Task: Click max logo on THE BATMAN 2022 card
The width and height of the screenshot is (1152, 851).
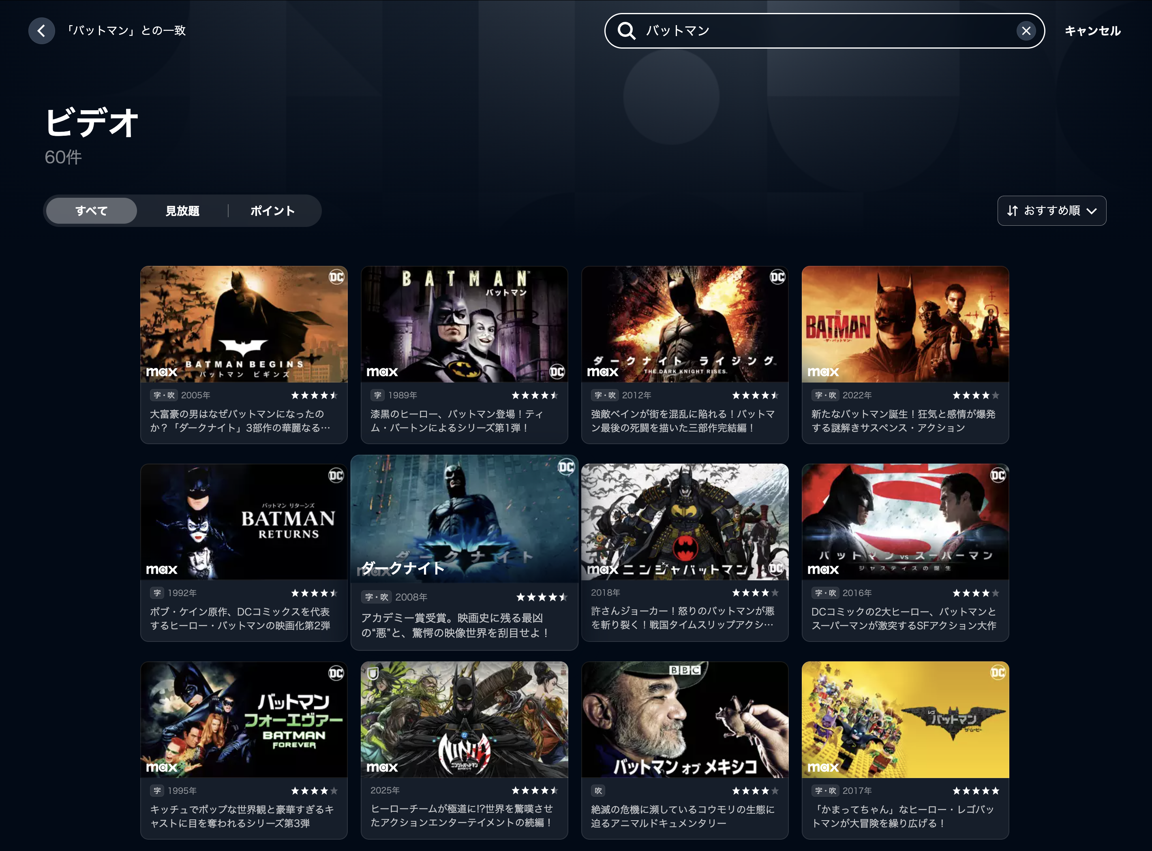Action: coord(823,372)
